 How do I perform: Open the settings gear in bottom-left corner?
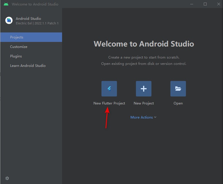pyautogui.click(x=7, y=178)
